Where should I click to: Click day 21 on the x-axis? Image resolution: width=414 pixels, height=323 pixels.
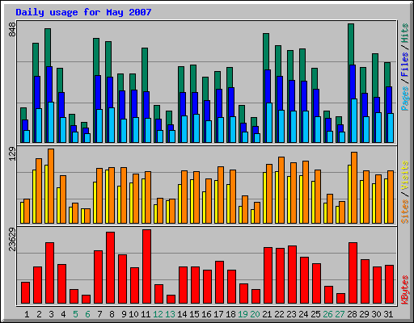[x=267, y=314]
